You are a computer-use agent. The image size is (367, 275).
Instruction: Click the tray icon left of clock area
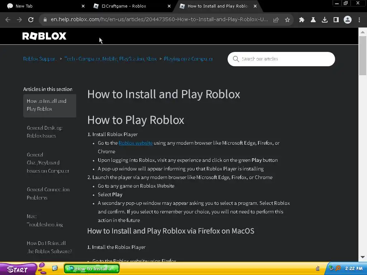(x=318, y=268)
